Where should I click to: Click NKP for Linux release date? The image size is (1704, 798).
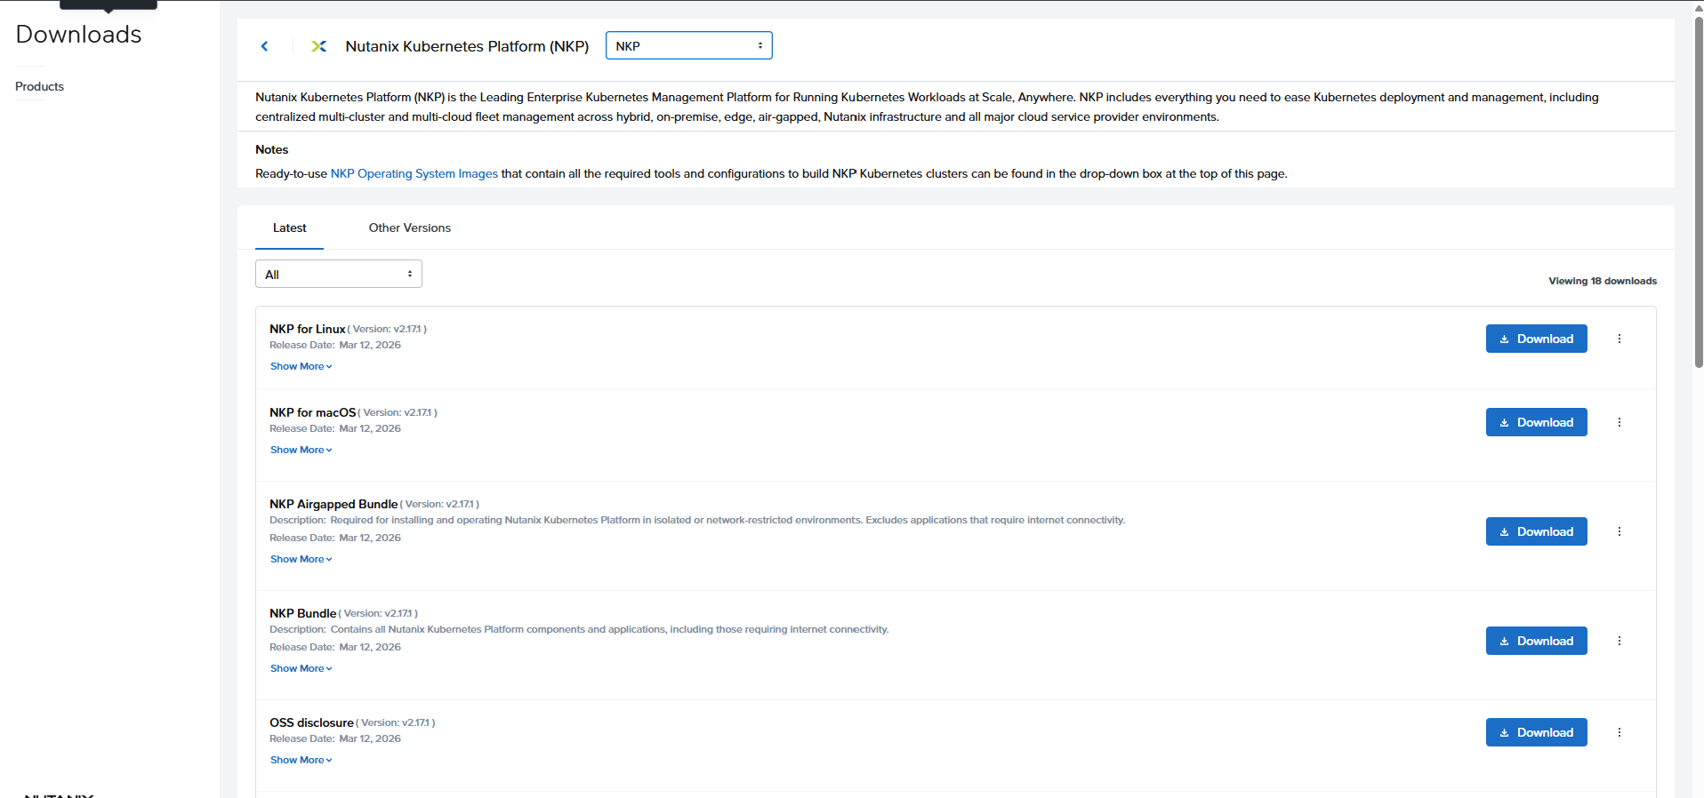(335, 345)
